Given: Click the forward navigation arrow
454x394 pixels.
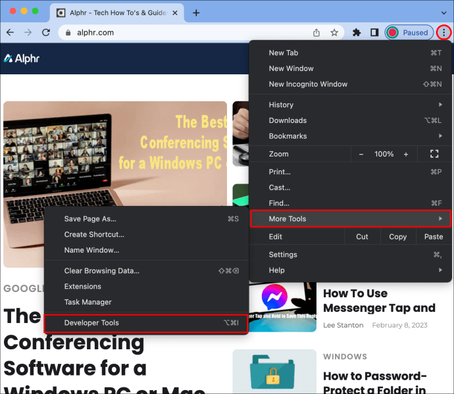Looking at the screenshot, I should pos(28,32).
